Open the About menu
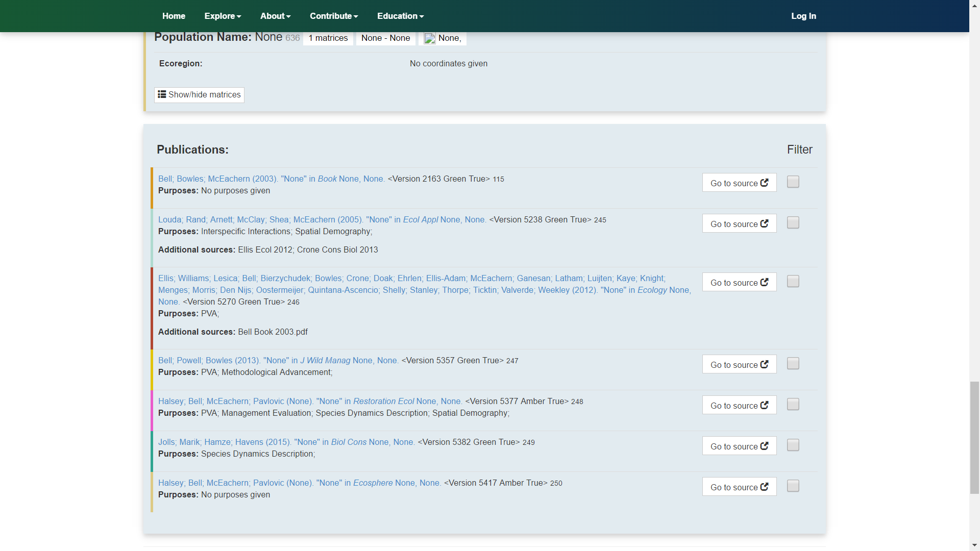 [x=275, y=16]
